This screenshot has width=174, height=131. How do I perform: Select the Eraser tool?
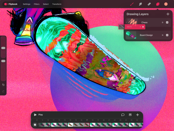tap(149, 4)
